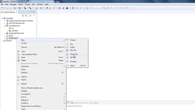Open Build Path submenu

tap(41, 67)
